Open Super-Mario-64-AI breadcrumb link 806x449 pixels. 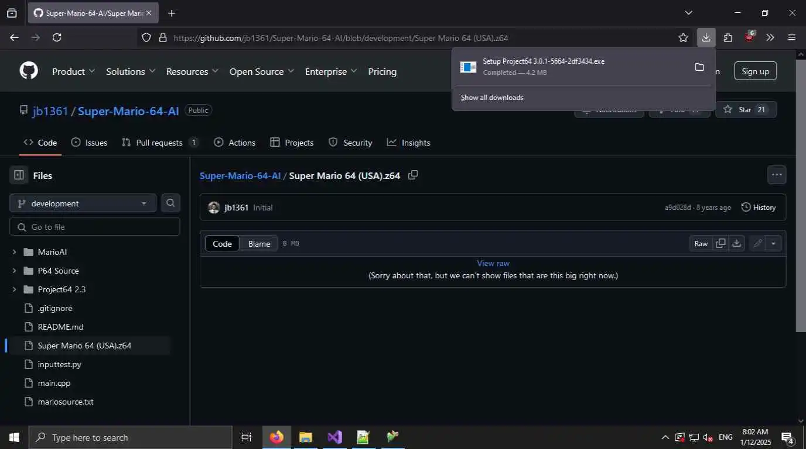240,175
